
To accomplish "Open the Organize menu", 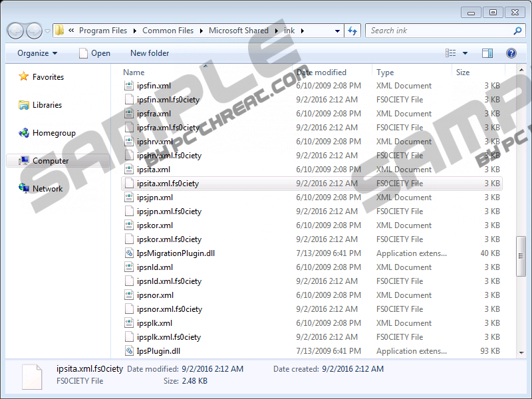I will click(37, 53).
